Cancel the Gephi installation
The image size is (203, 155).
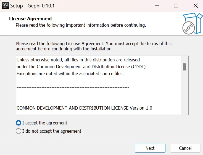[x=185, y=148]
